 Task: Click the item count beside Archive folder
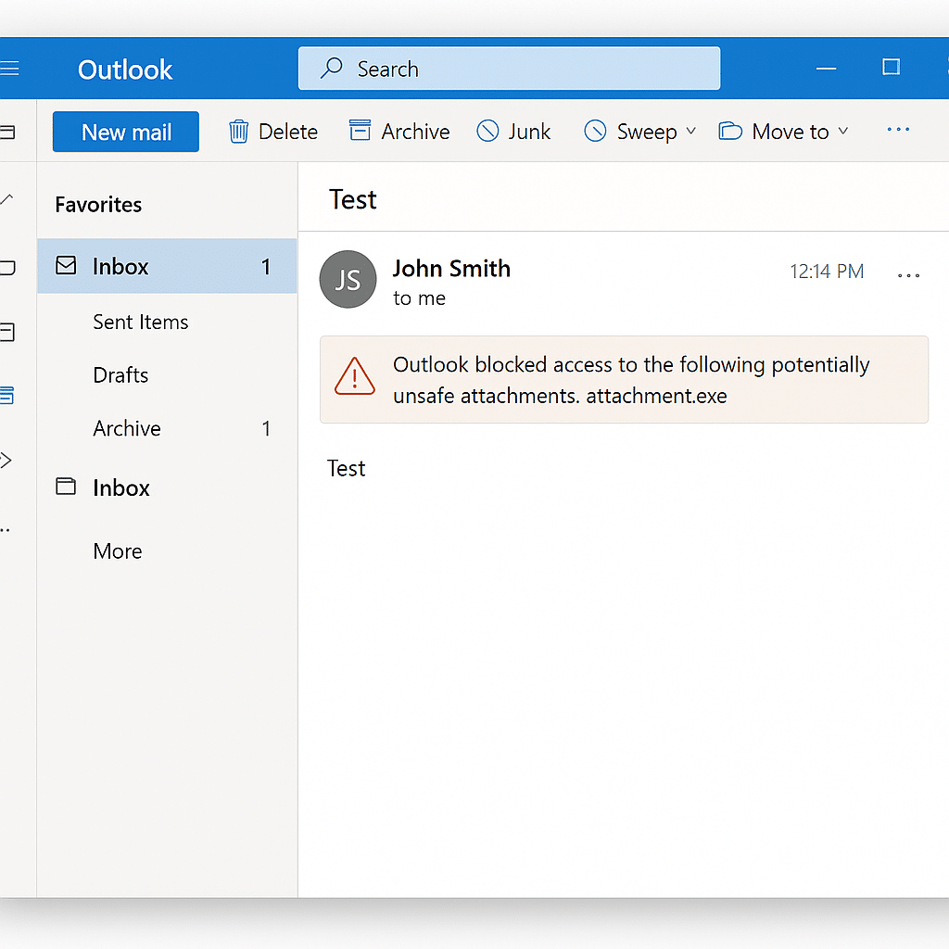266,428
